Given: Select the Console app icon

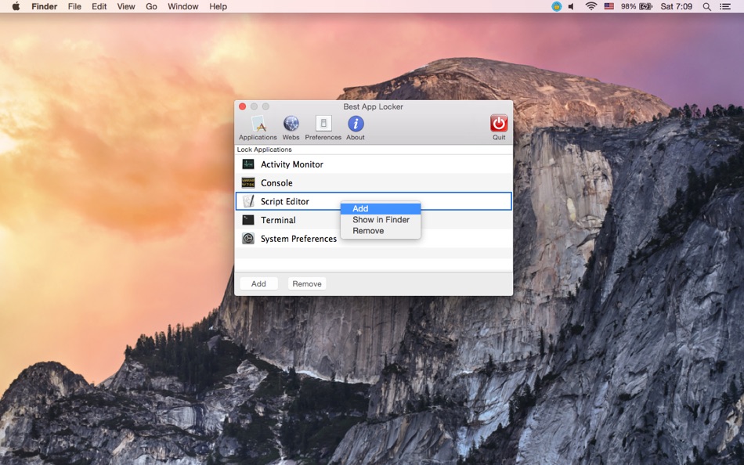Looking at the screenshot, I should (248, 182).
